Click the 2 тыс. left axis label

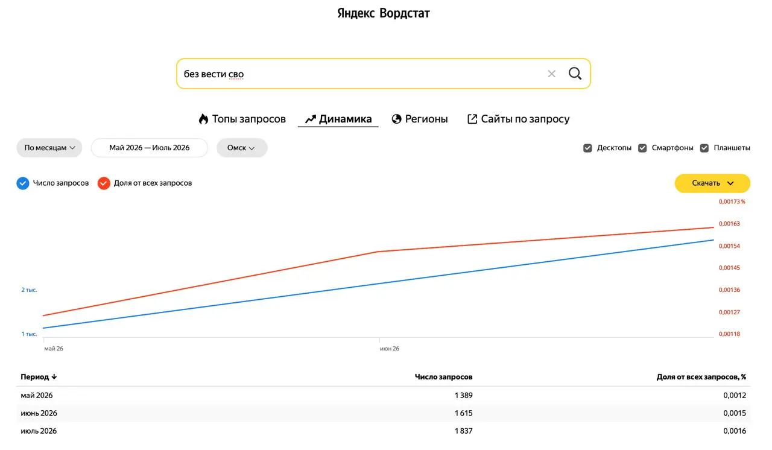pos(30,290)
